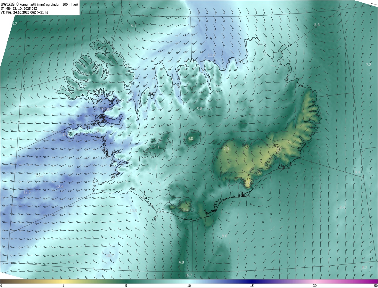Click the 12.6 value label

tap(60, 186)
